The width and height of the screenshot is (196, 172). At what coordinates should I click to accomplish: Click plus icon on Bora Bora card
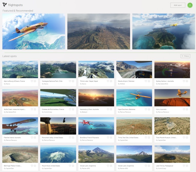111,137
